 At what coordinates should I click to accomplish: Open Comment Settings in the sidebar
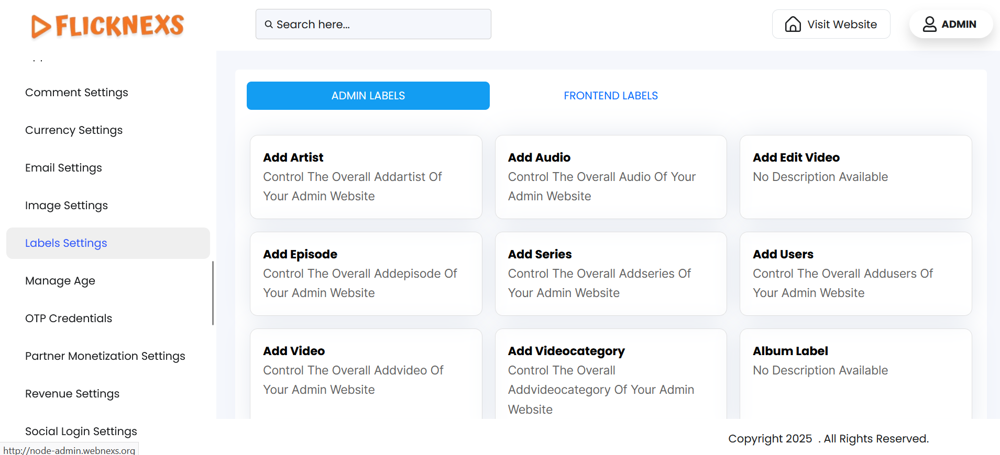pos(76,93)
